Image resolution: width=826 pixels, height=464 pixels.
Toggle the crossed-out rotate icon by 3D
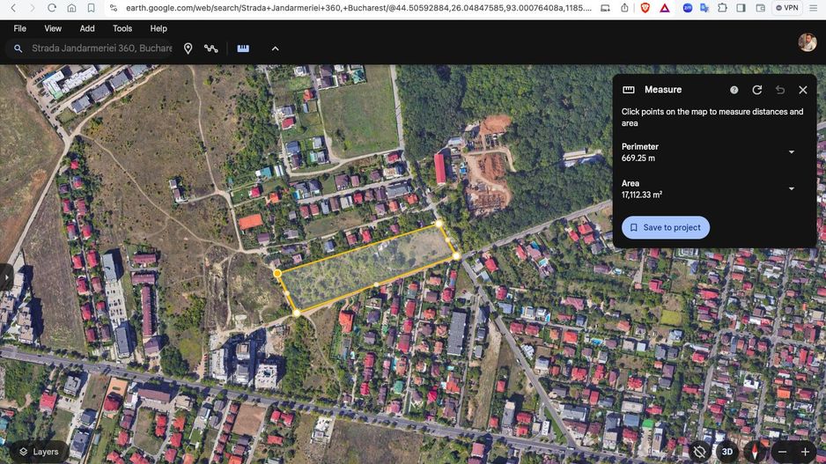(x=699, y=452)
